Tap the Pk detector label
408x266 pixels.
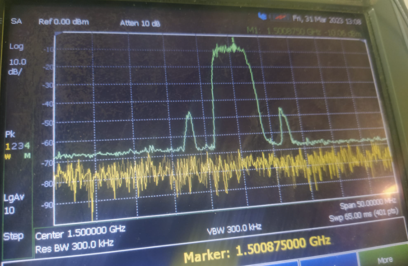(x=10, y=135)
